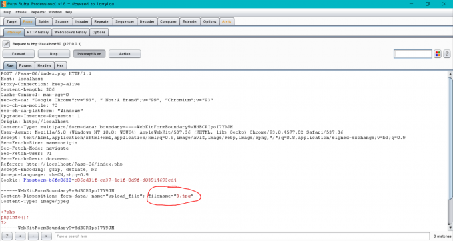Screen dimensions: 453x241
Task: Open the color highlight picker icon
Action: 438,54
